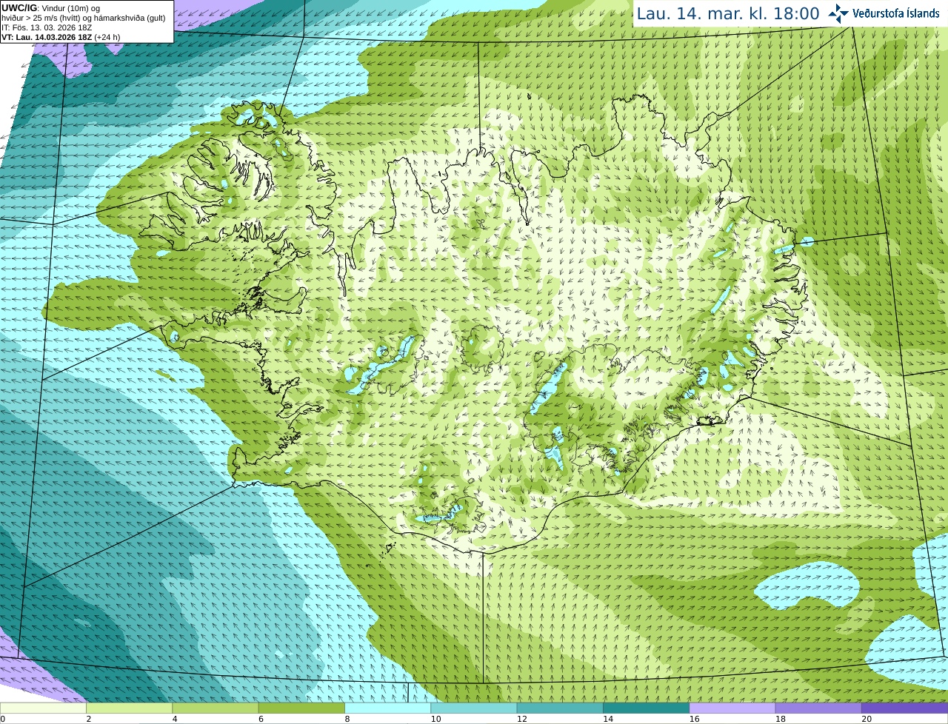Click the VT: Lau. 14.03.2026 18Z (+24 h) line
948x724 pixels.
[x=61, y=37]
